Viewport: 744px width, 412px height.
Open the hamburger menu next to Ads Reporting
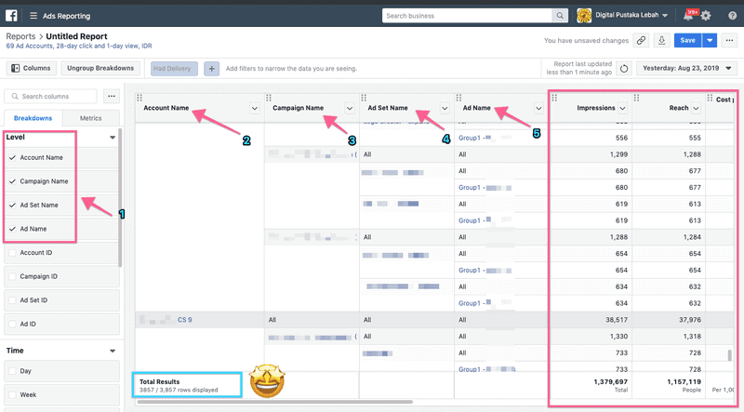(33, 16)
